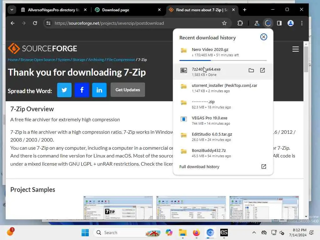The image size is (320, 240).
Task: Open clock showing 8:12 PM
Action: pos(298,232)
